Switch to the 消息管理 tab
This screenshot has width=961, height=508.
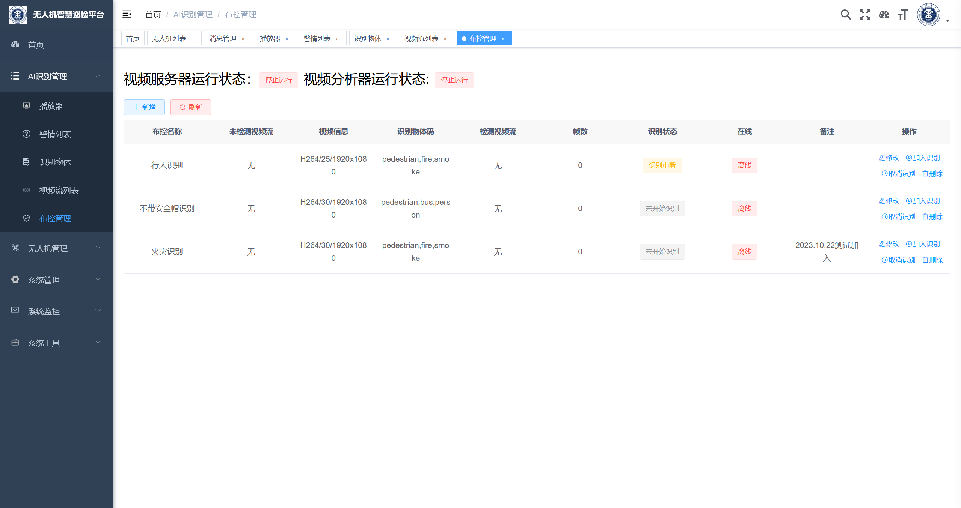223,38
